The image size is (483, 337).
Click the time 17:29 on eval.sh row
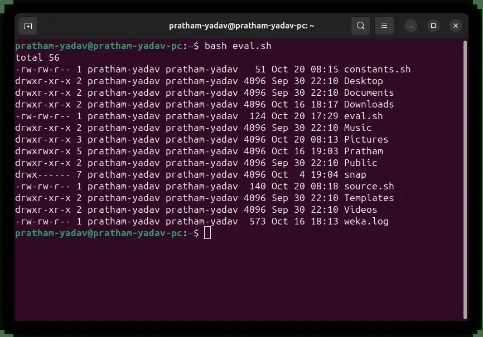(324, 116)
